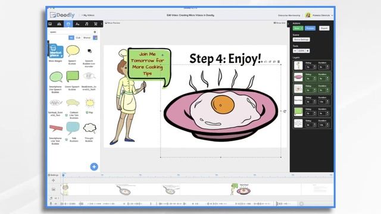Open Scene Settings button
The image size is (381, 214).
click(301, 39)
